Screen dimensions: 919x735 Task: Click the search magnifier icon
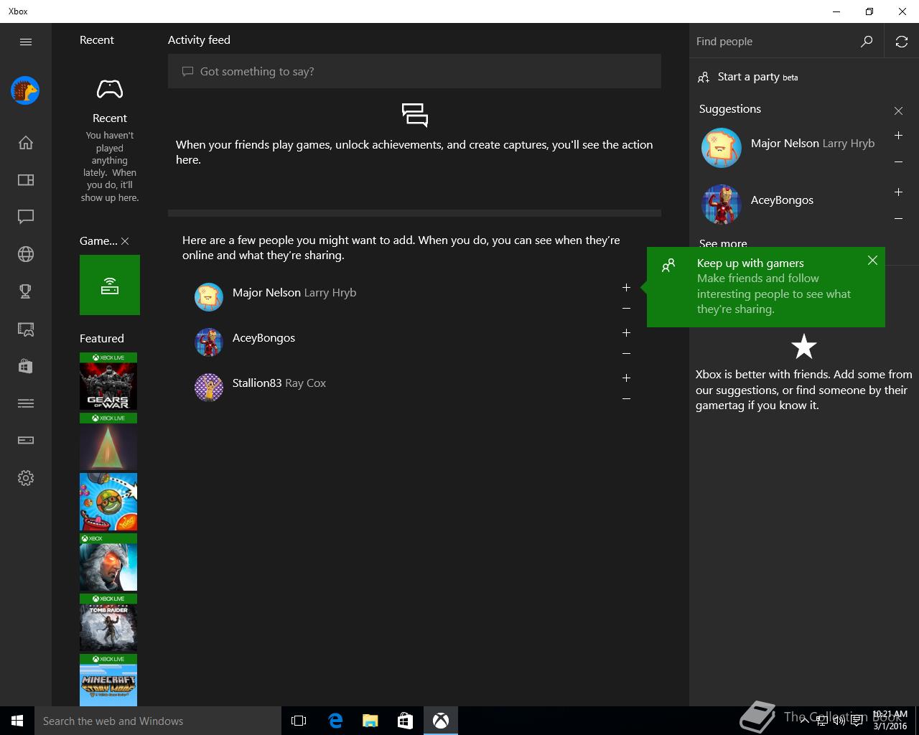[x=867, y=42]
